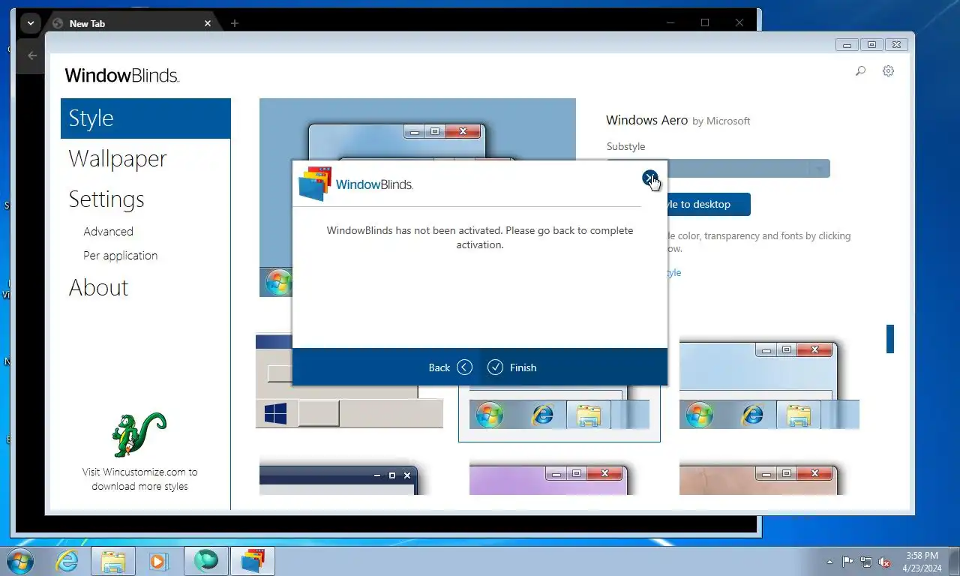960x576 pixels.
Task: Select the classic gray Windows 10 style thumbnail
Action: point(349,381)
